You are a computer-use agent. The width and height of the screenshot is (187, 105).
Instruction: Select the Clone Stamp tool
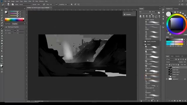point(2,31)
